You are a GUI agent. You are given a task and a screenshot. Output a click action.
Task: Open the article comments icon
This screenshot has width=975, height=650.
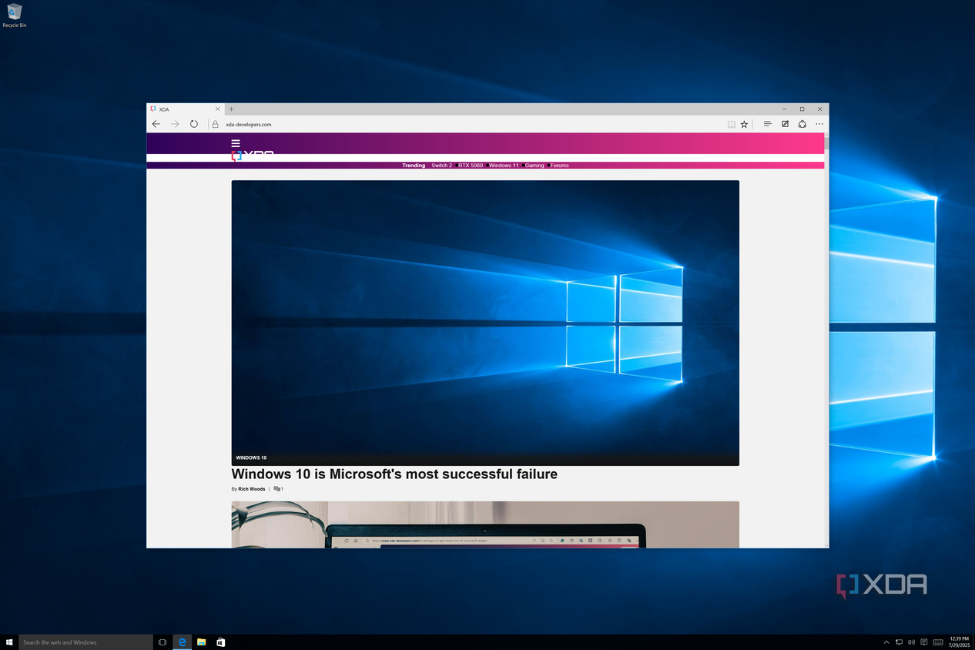coord(279,489)
